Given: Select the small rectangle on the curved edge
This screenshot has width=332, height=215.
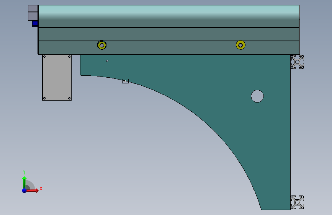Looking at the screenshot, I should pos(125,81).
